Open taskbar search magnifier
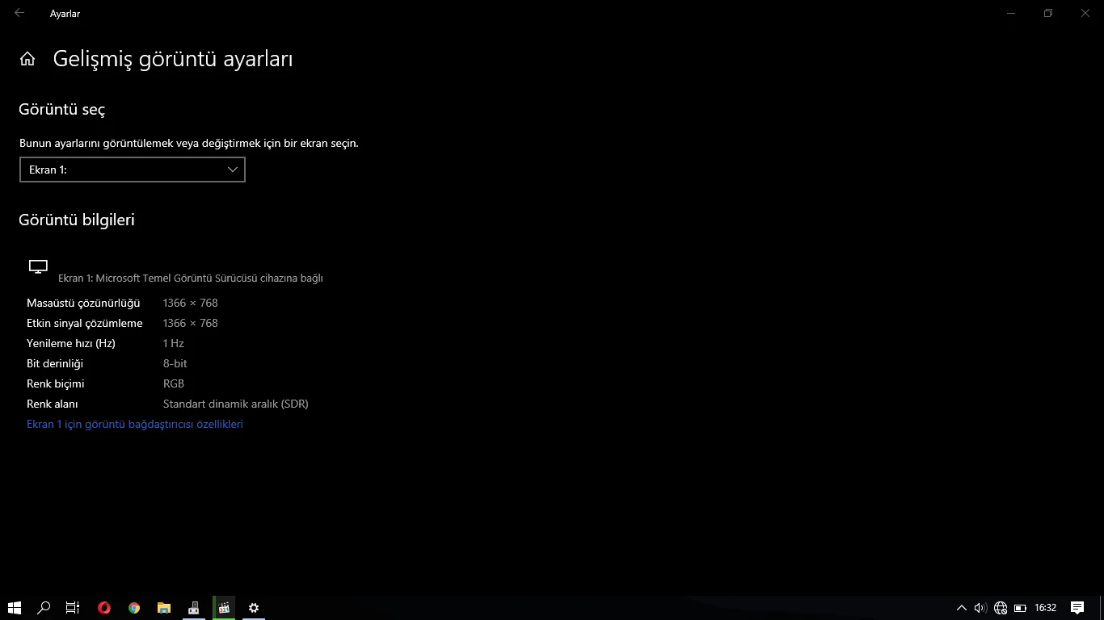Screen dimensions: 1104x620 (44, 608)
